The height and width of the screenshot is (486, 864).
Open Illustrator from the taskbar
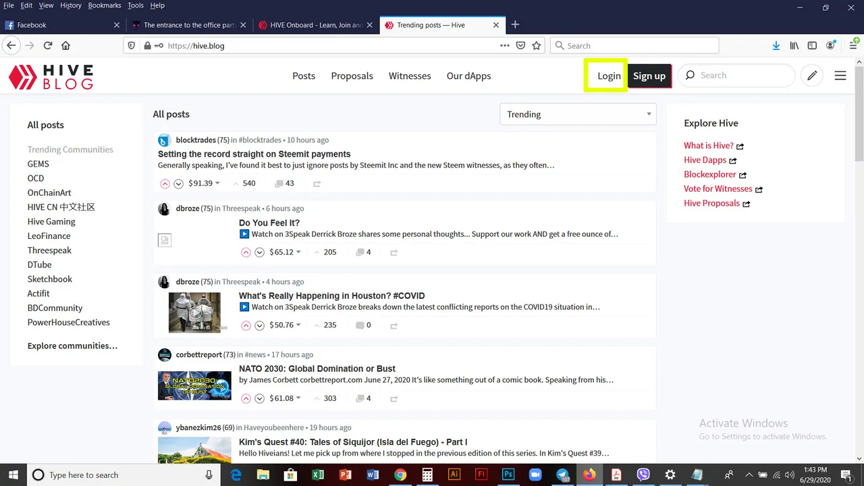coord(454,475)
